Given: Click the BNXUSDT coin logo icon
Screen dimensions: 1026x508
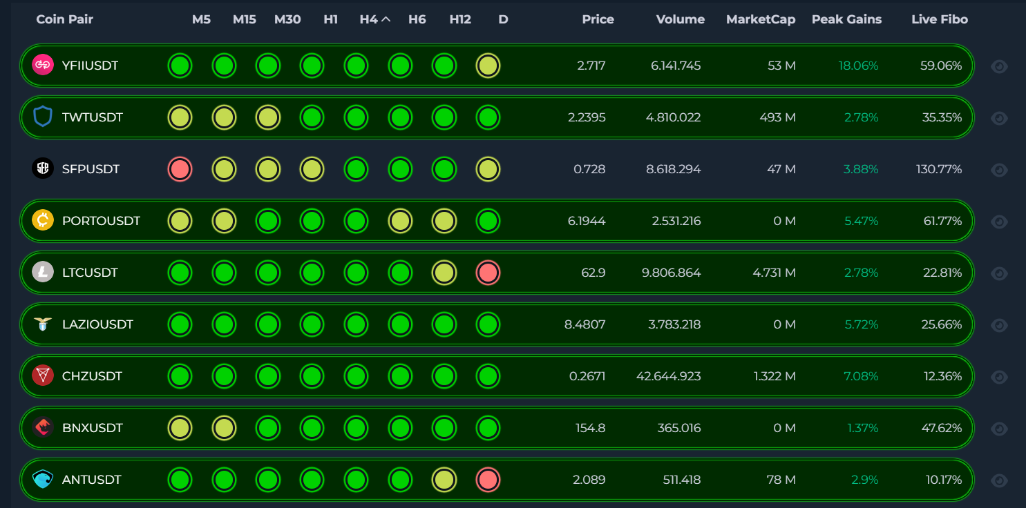Looking at the screenshot, I should [x=43, y=428].
